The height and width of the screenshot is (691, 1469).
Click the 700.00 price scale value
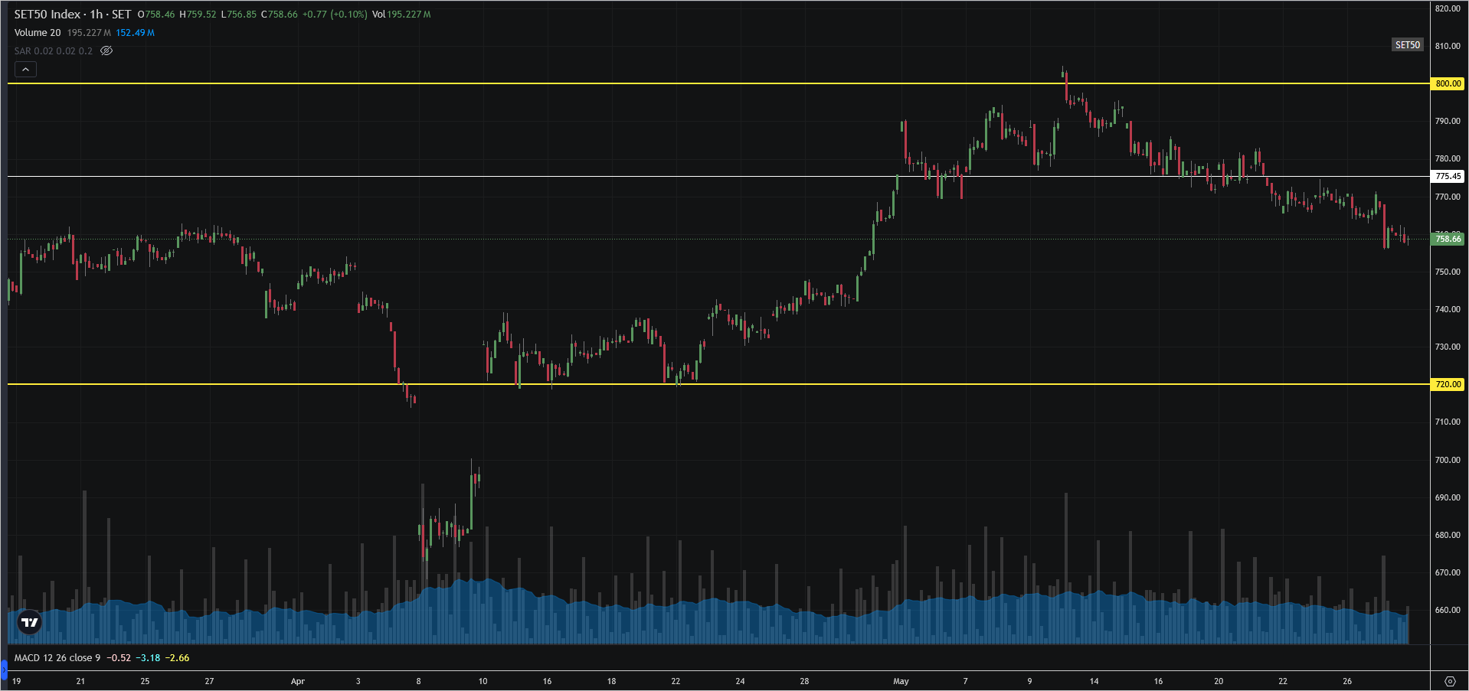(x=1448, y=460)
